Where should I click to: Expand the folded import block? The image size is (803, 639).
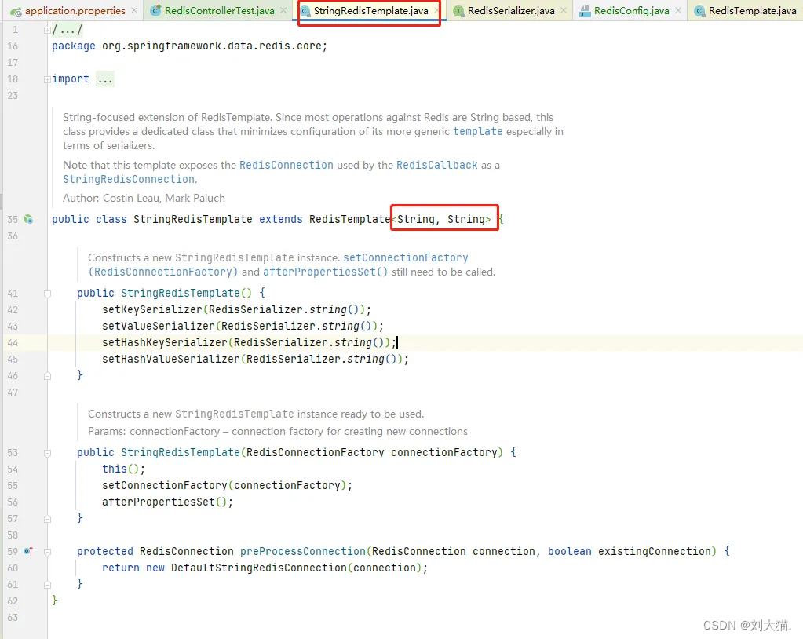click(x=47, y=79)
